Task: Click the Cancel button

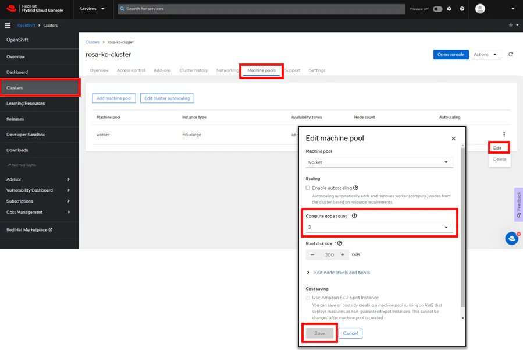Action: click(350, 333)
